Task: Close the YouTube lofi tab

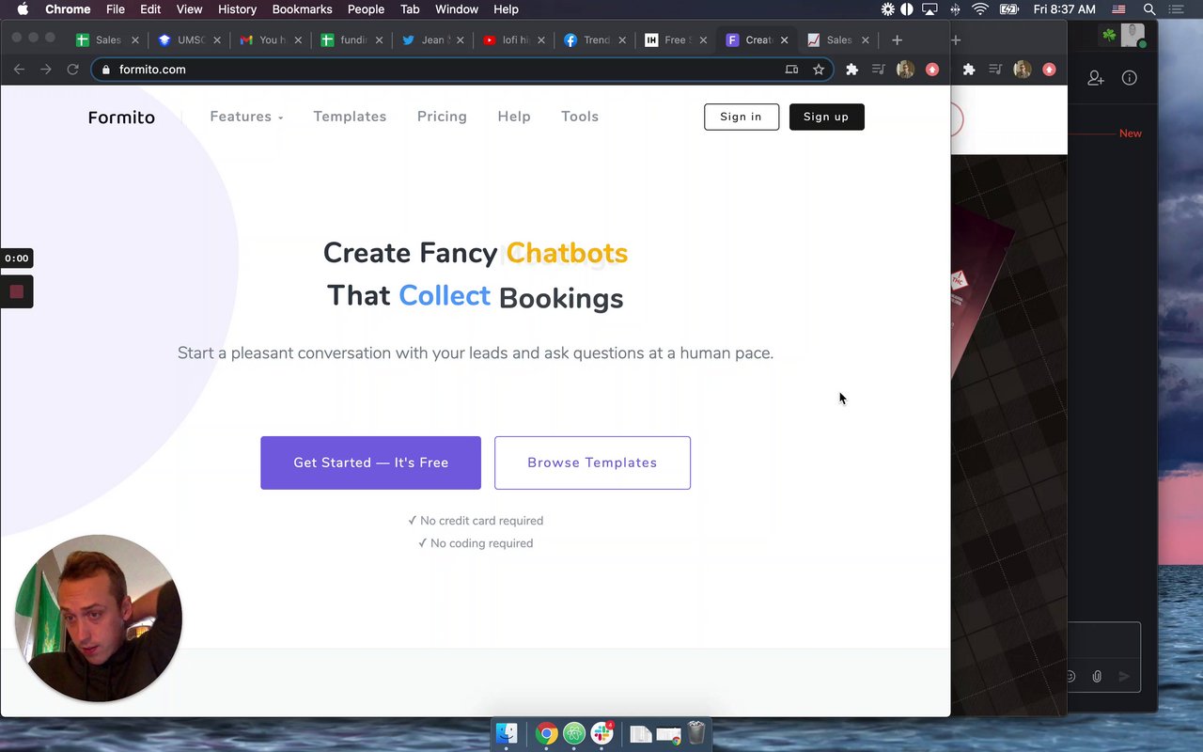Action: pyautogui.click(x=540, y=40)
